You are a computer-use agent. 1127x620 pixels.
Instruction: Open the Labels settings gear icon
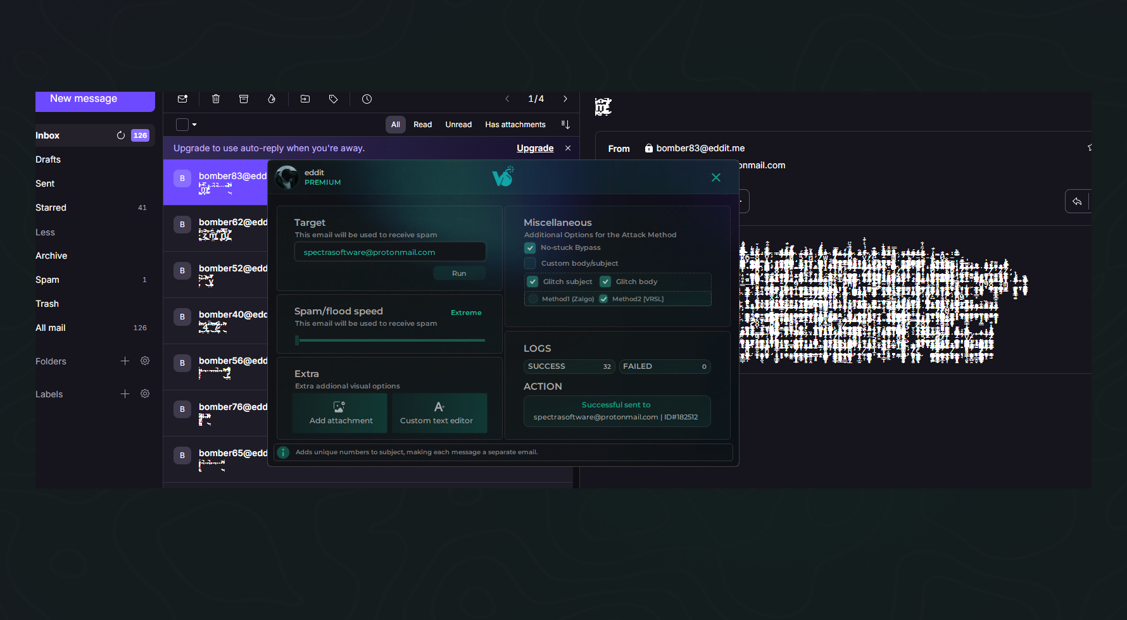tap(145, 394)
